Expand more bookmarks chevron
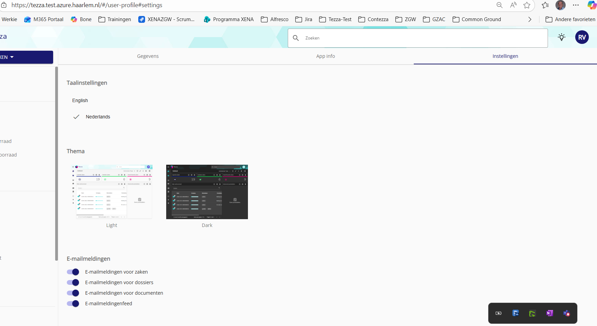Screen dimensions: 597x326 (530, 19)
